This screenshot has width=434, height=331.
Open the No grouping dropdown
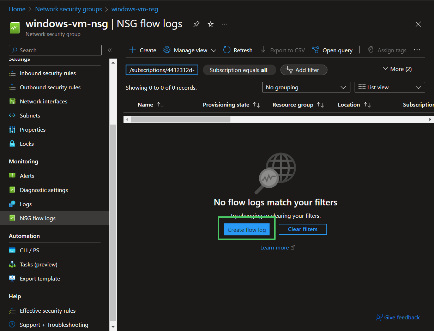[306, 87]
